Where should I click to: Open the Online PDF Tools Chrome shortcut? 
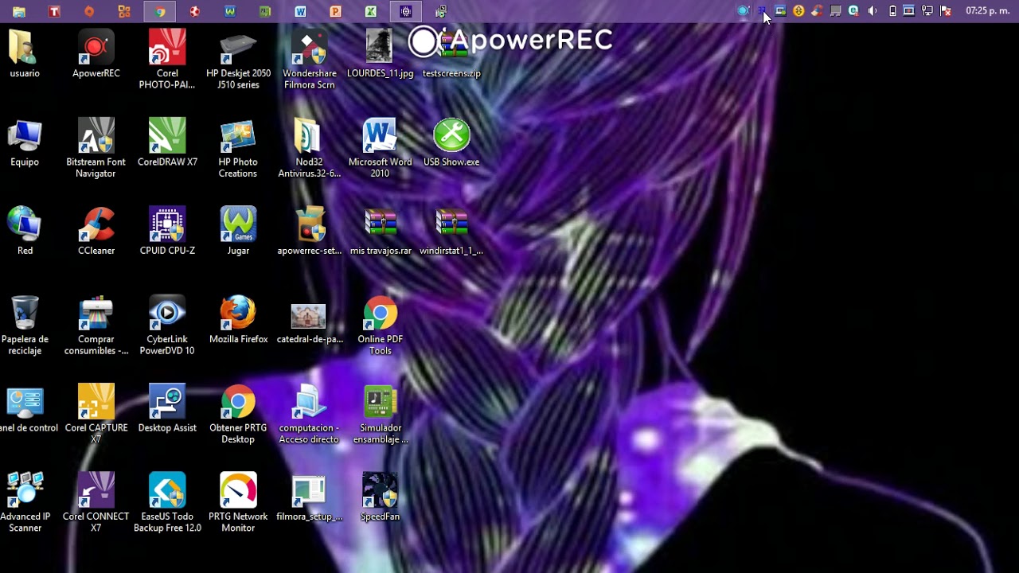[x=380, y=325]
